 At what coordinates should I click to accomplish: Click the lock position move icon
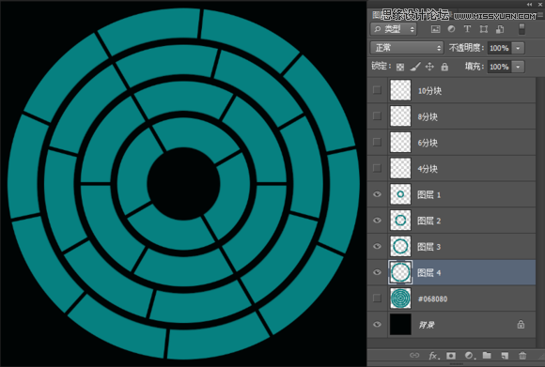click(x=430, y=67)
